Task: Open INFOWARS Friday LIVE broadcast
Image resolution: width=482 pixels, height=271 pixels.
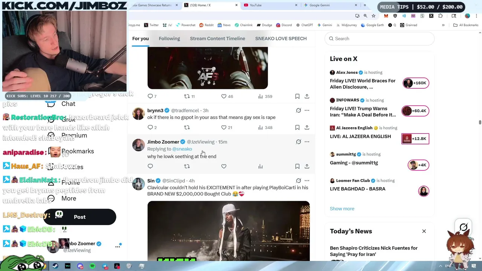Action: click(x=379, y=108)
